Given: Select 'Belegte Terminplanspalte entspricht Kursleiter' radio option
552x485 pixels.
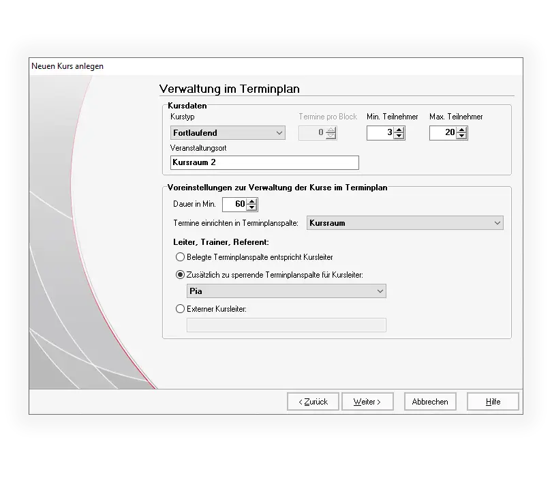Looking at the screenshot, I should pyautogui.click(x=181, y=257).
